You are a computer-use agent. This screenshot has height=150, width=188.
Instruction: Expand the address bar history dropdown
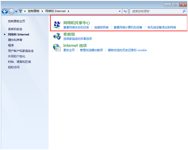(120, 11)
